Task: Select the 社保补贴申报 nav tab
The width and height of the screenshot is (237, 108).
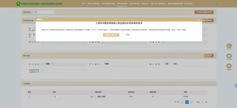Action: [134, 4]
